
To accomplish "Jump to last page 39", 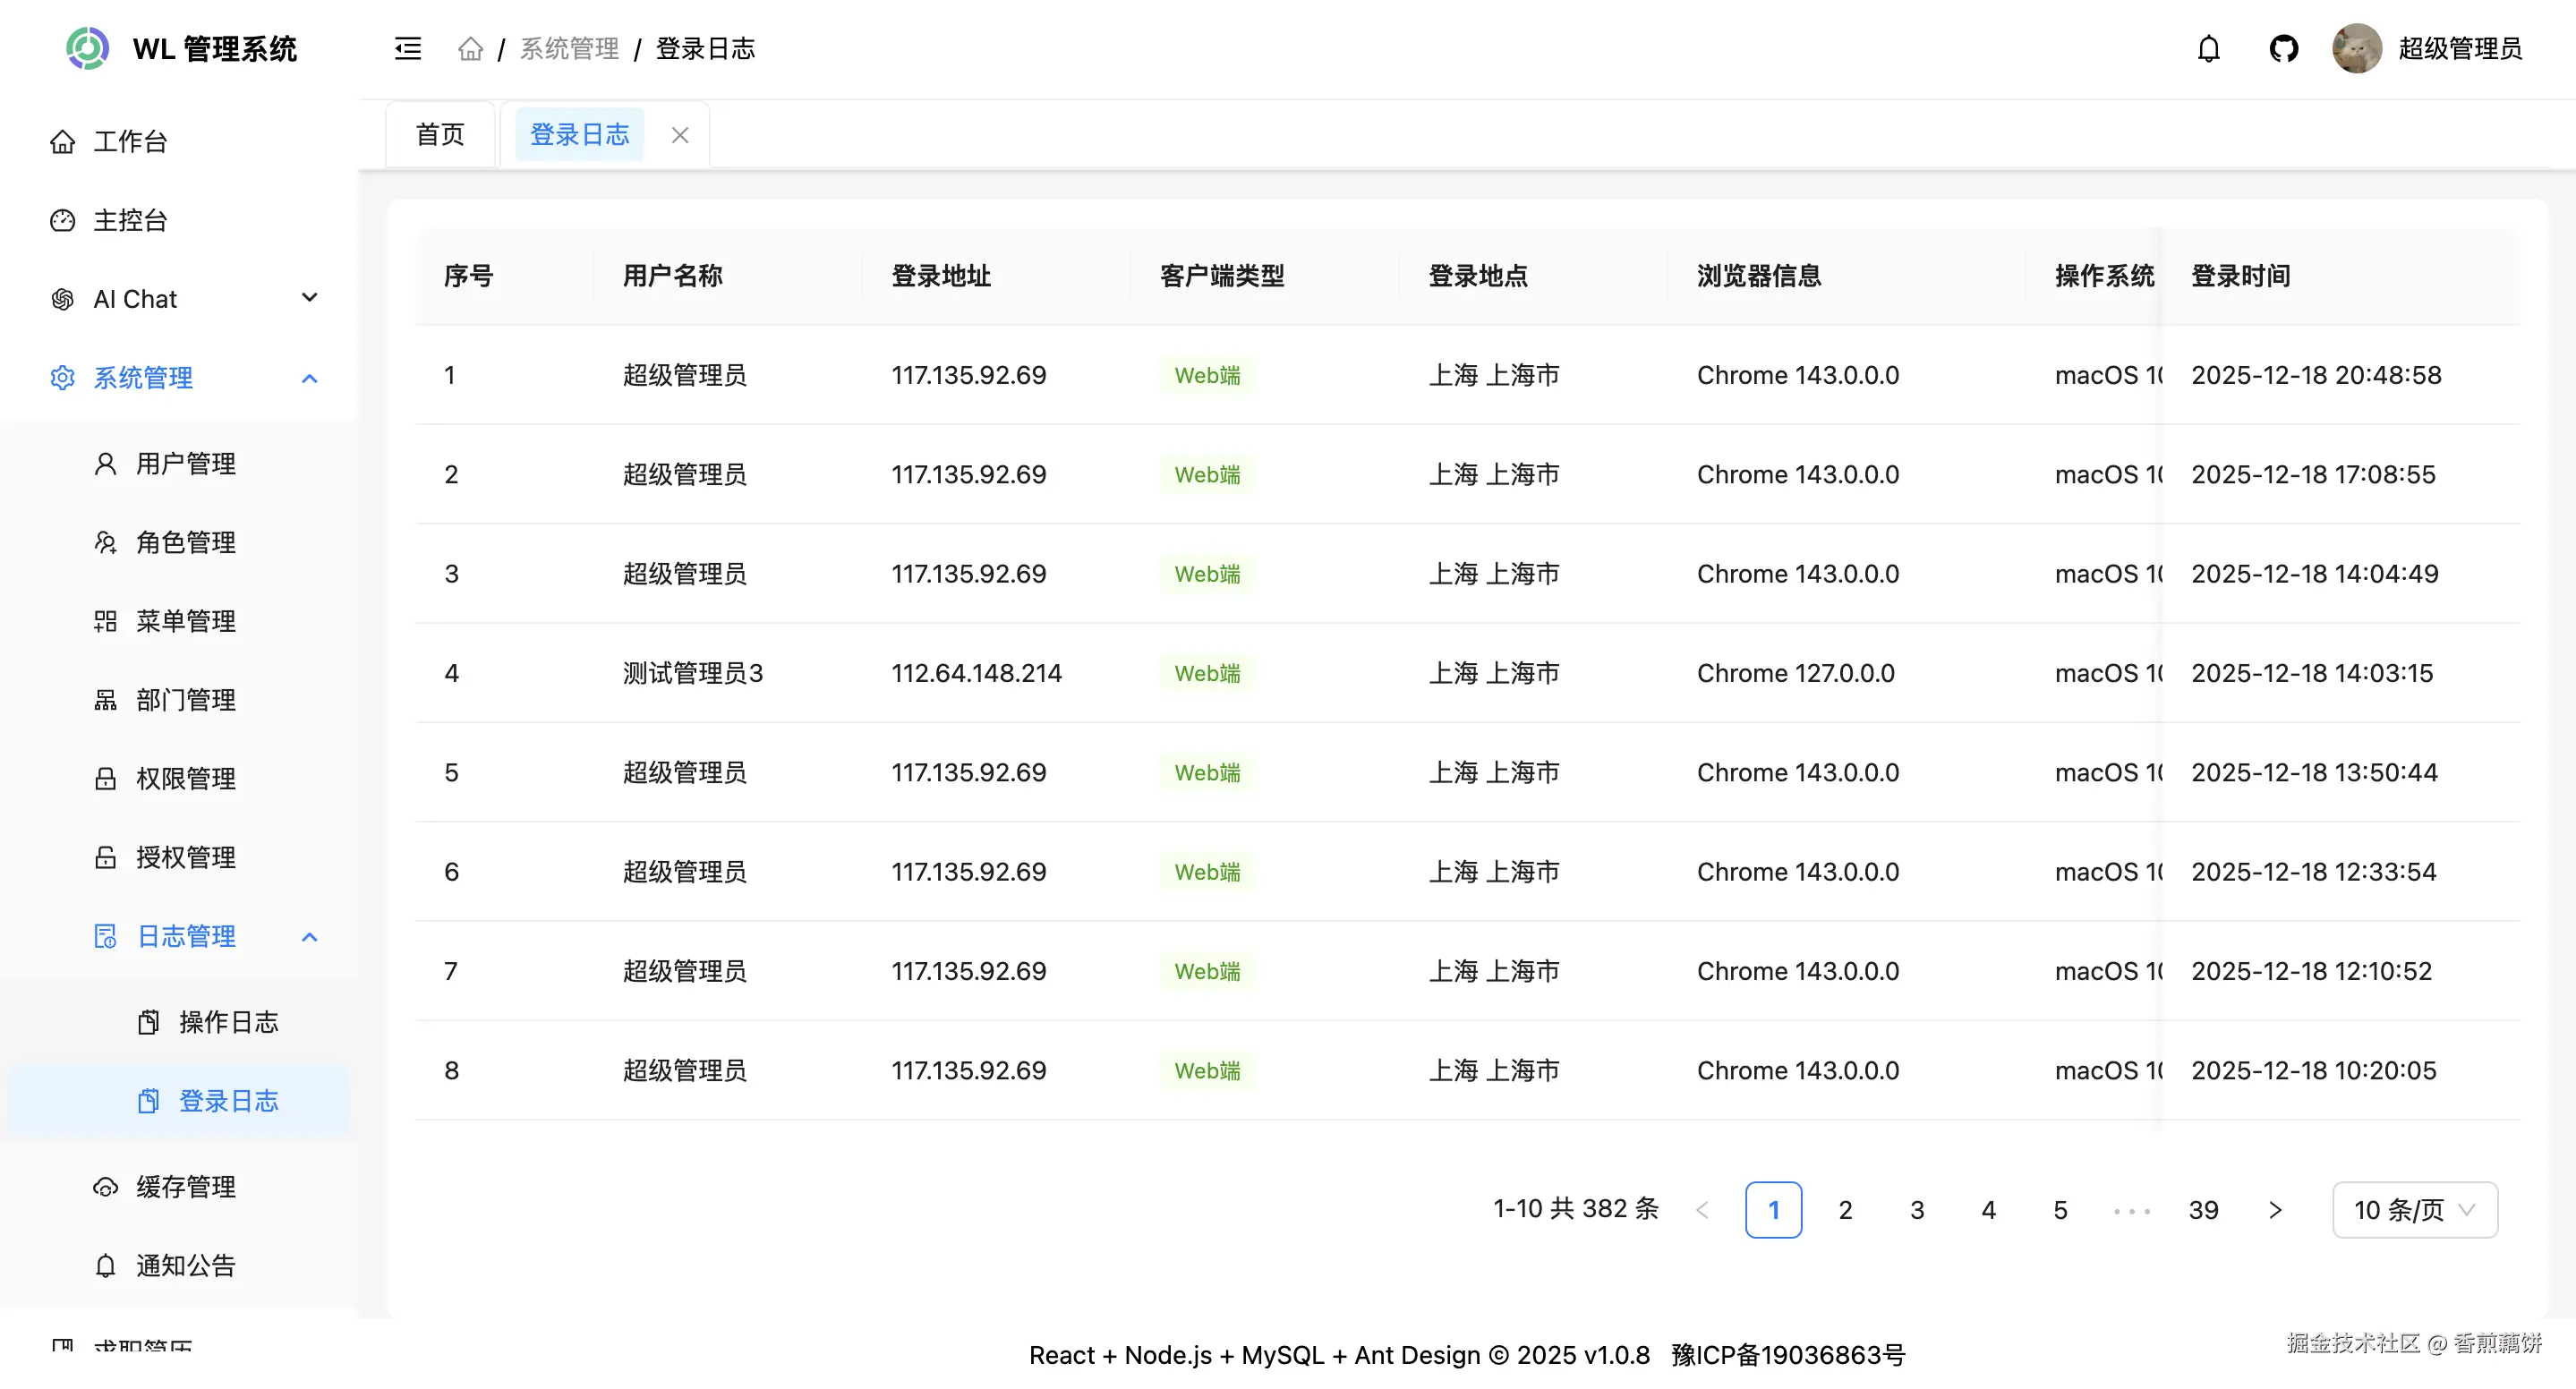I will click(2203, 1210).
